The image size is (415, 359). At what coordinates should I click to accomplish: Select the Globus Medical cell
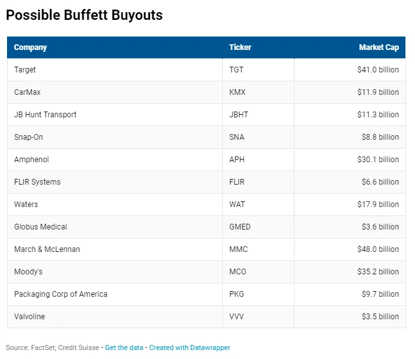(x=40, y=227)
